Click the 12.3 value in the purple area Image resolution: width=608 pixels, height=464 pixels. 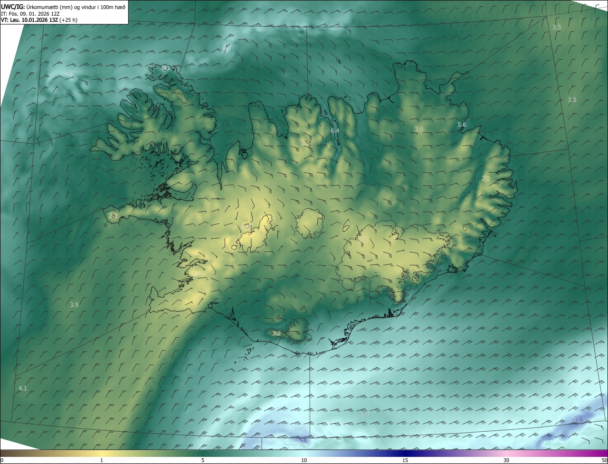coord(579,420)
